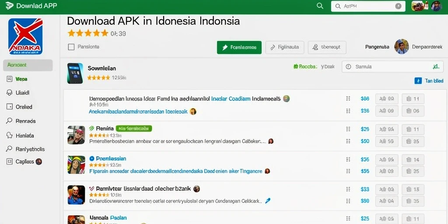The height and width of the screenshot is (224, 448).
Task: Open the Uanpala Paolan title link
Action: pyautogui.click(x=108, y=218)
